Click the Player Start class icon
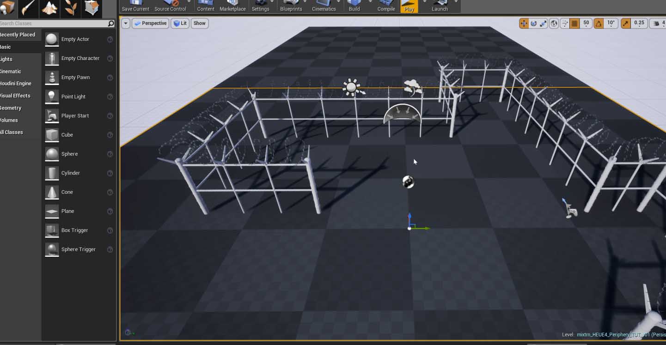Screen dimensions: 666x345 click(x=52, y=116)
